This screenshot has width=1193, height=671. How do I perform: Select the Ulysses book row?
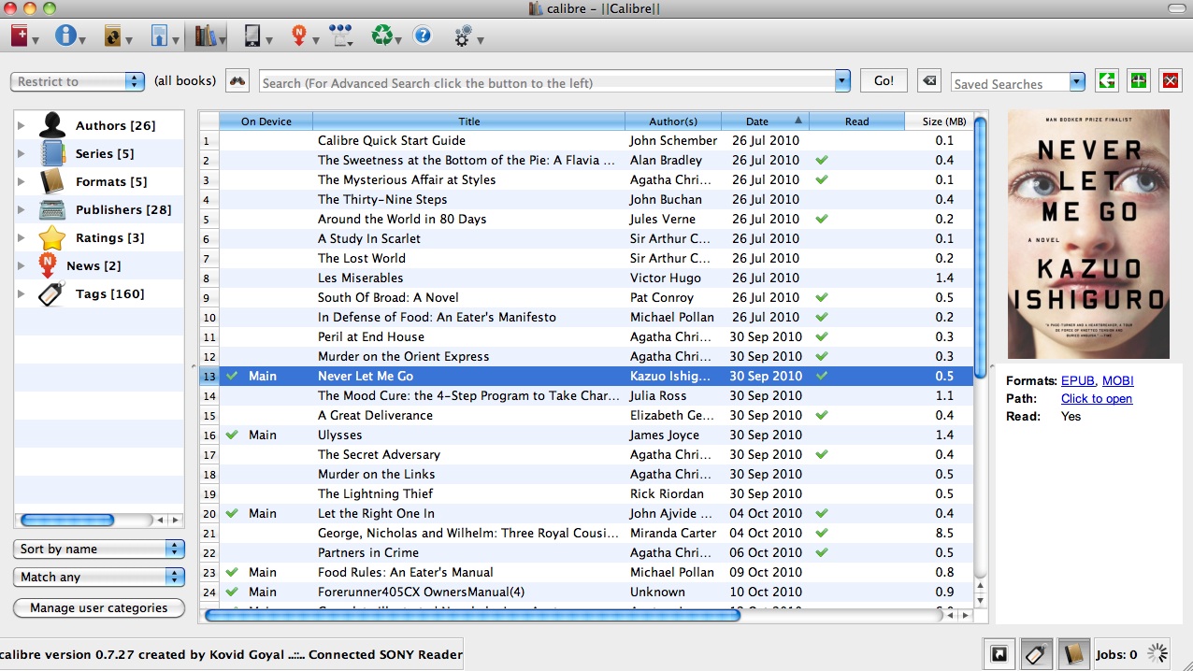click(x=586, y=435)
